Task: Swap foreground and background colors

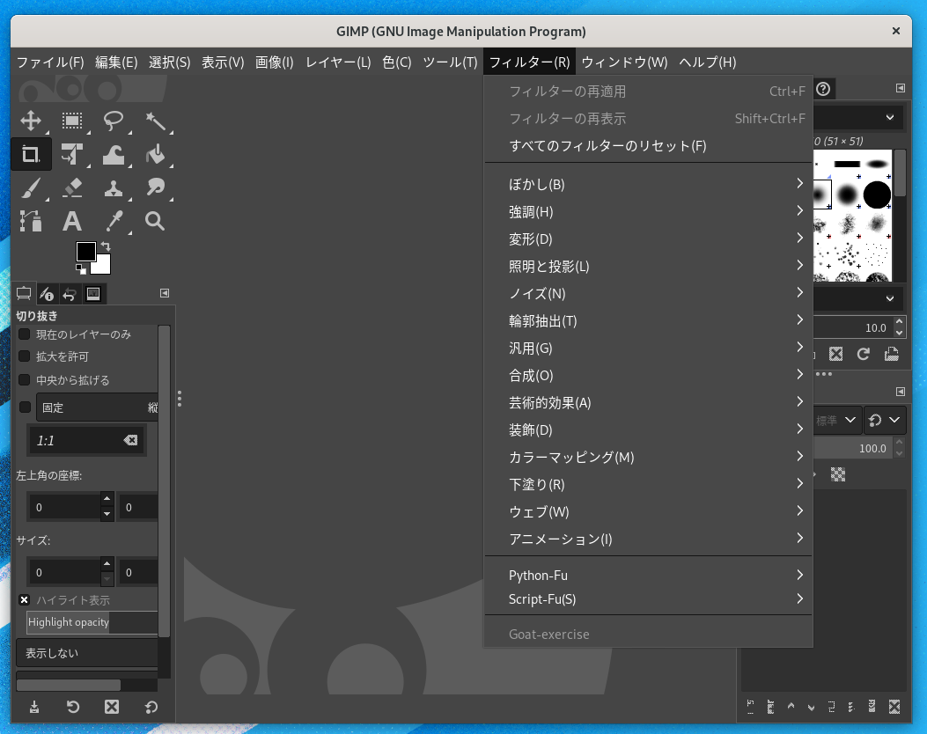Action: click(x=106, y=246)
